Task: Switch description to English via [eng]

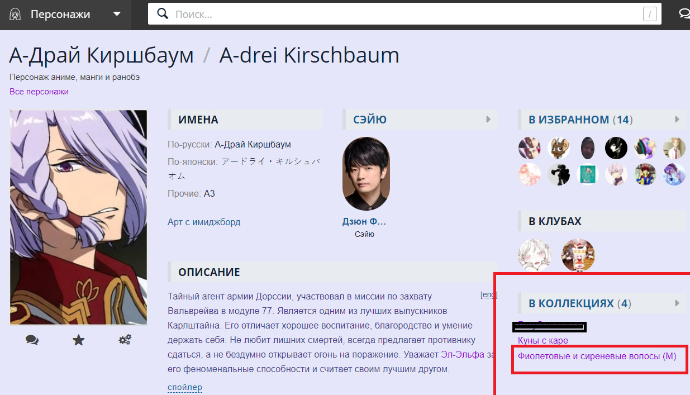Action: click(488, 295)
